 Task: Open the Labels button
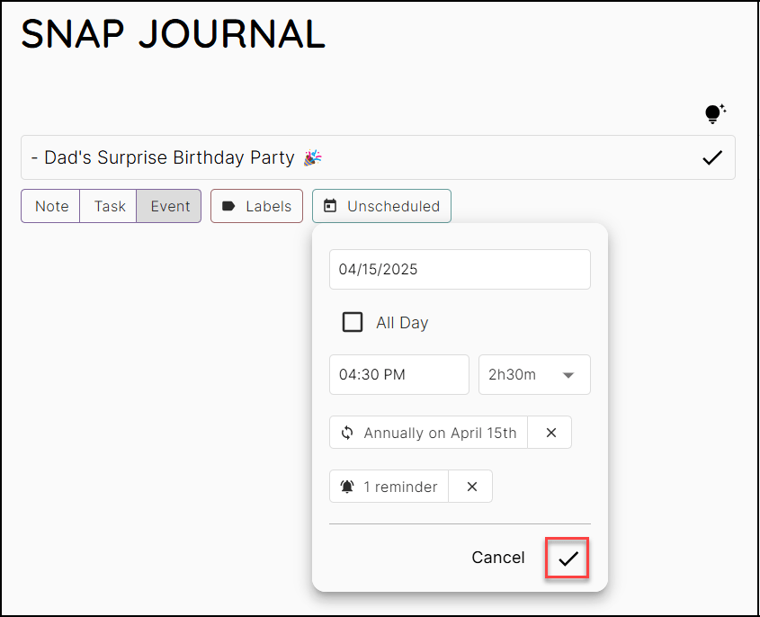click(257, 206)
